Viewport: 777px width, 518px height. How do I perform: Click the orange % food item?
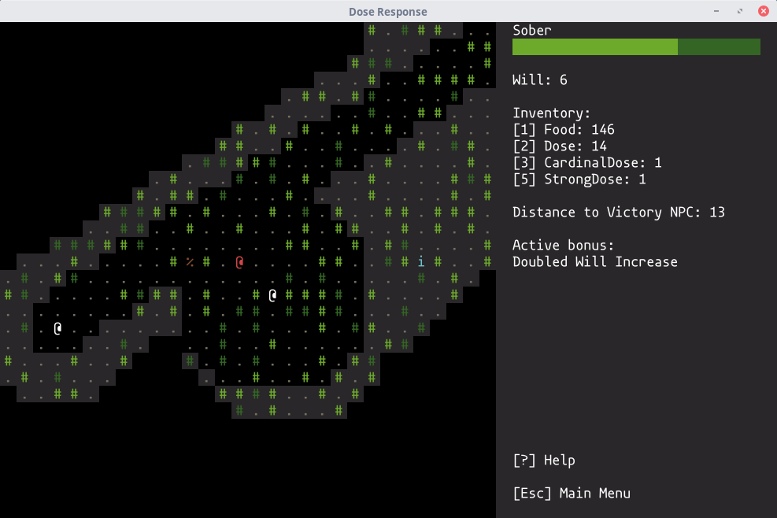[190, 261]
